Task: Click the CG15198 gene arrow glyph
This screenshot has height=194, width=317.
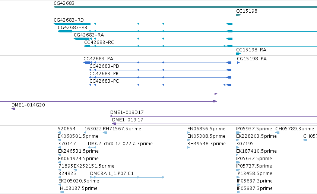Action: (238, 15)
